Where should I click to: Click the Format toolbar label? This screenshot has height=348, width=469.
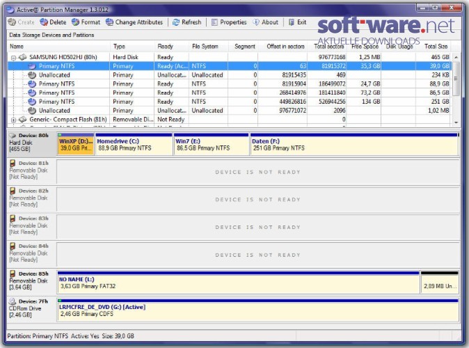[90, 22]
